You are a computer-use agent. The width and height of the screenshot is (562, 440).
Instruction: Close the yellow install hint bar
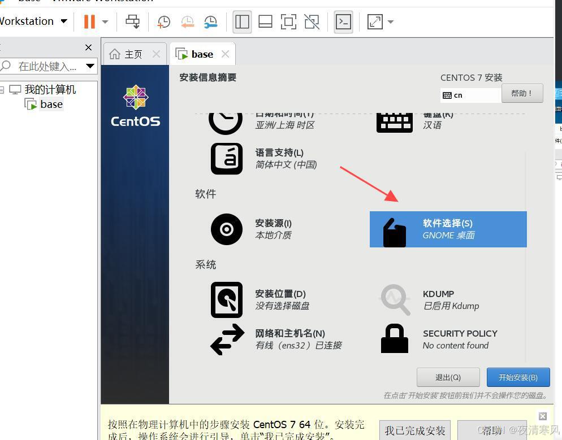(x=543, y=416)
